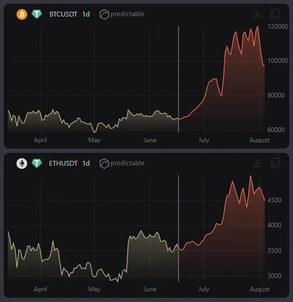
Task: Click the 100000 price label
Action: (278, 61)
